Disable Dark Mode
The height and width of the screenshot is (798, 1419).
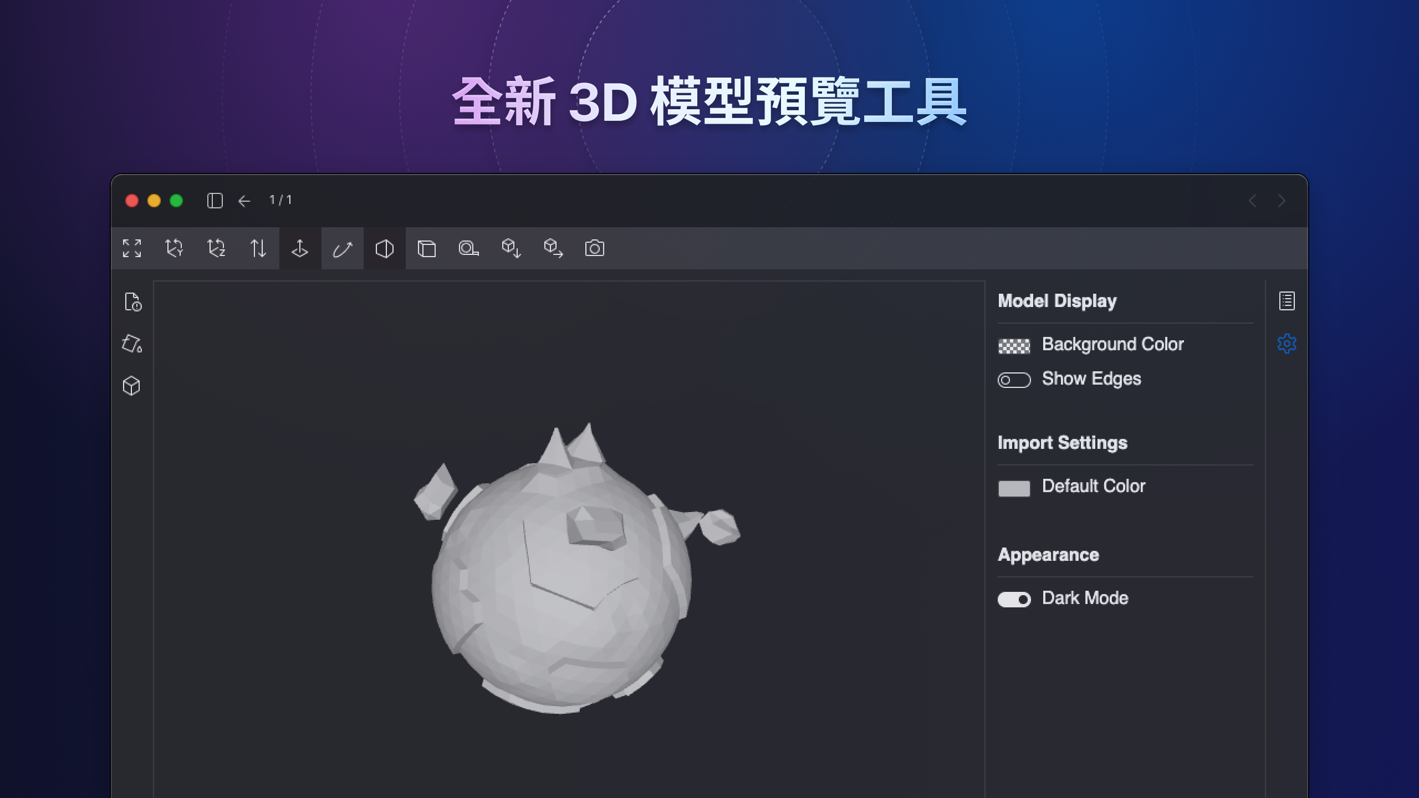[1014, 598]
